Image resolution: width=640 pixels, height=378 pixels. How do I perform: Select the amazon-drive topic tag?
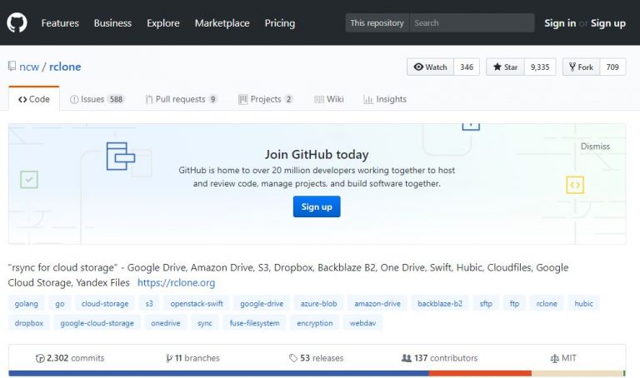(377, 303)
